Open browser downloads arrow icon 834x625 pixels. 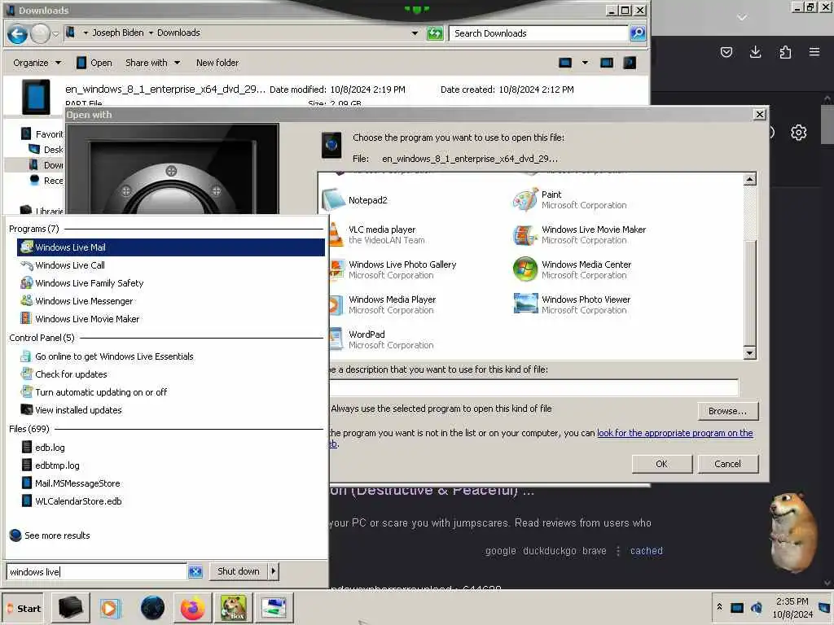click(x=755, y=51)
